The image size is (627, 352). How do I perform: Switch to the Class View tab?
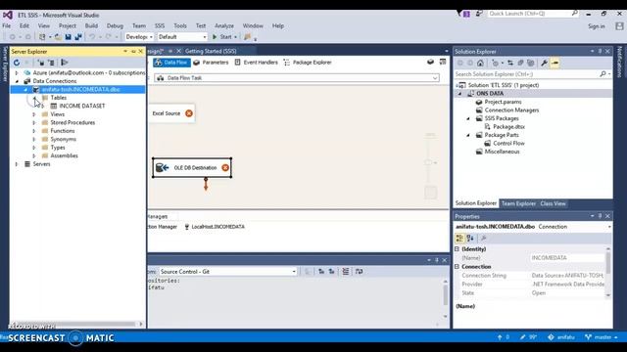pos(553,203)
